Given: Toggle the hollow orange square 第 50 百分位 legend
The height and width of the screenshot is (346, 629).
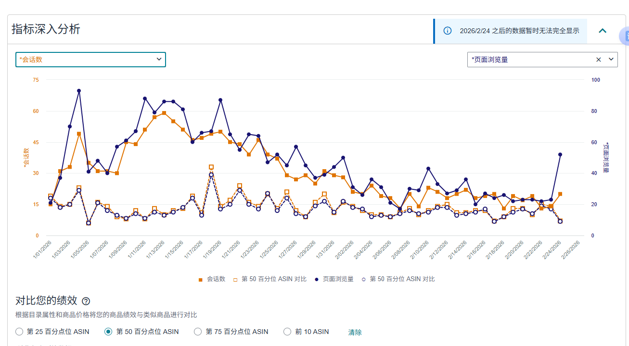Looking at the screenshot, I should (270, 279).
